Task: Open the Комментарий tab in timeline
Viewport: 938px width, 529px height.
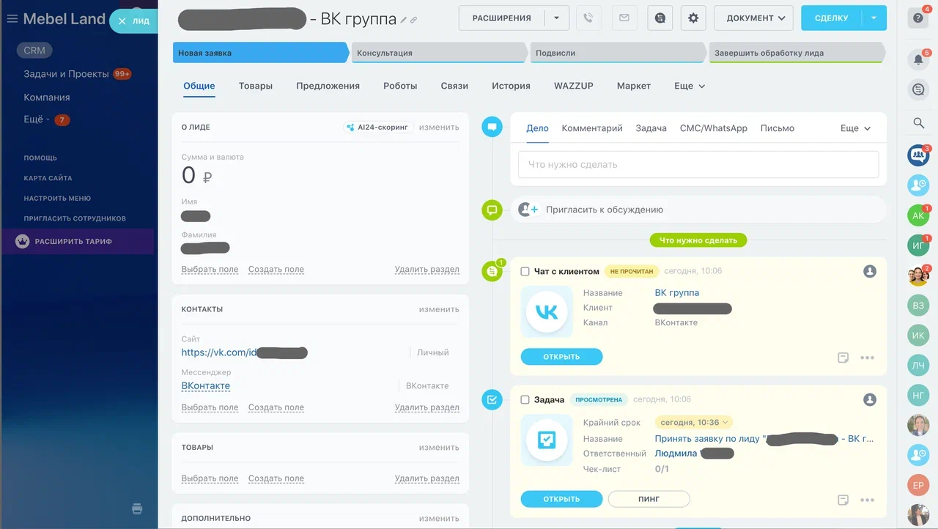Action: [591, 128]
